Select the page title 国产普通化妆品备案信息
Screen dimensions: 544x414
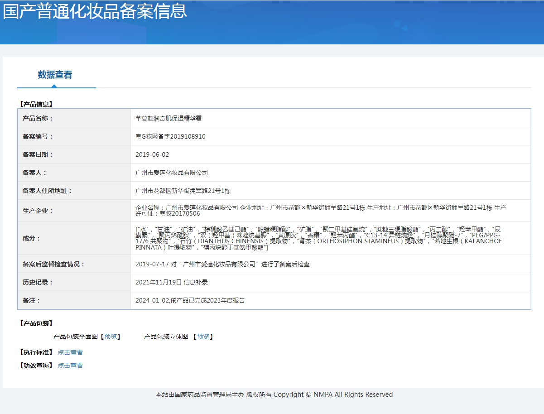coord(95,11)
